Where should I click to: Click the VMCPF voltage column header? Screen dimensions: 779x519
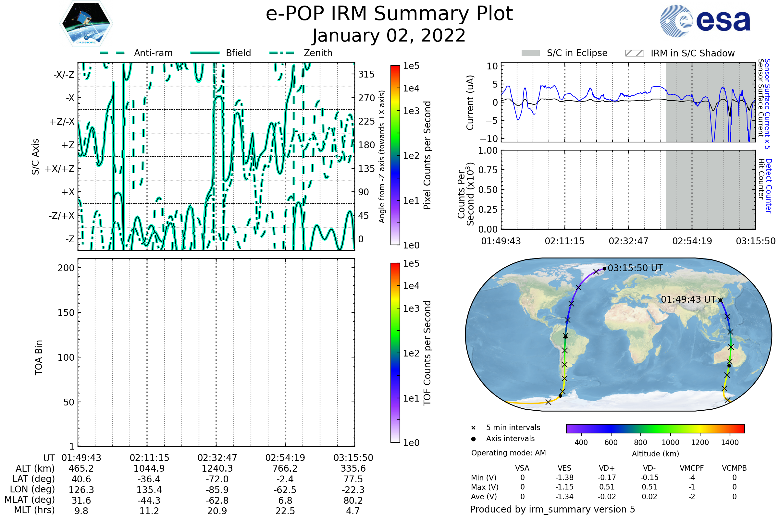pyautogui.click(x=692, y=468)
